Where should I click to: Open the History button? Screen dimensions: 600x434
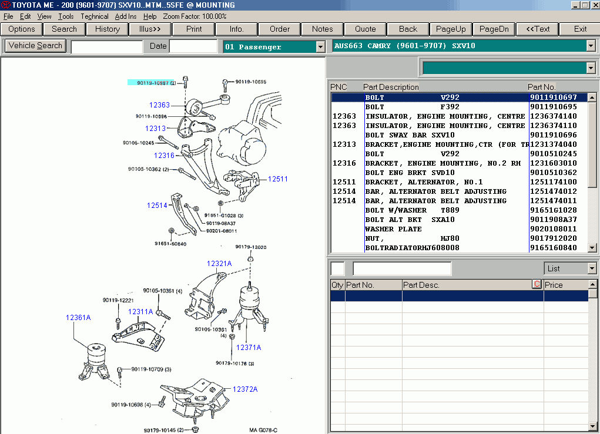pyautogui.click(x=107, y=29)
